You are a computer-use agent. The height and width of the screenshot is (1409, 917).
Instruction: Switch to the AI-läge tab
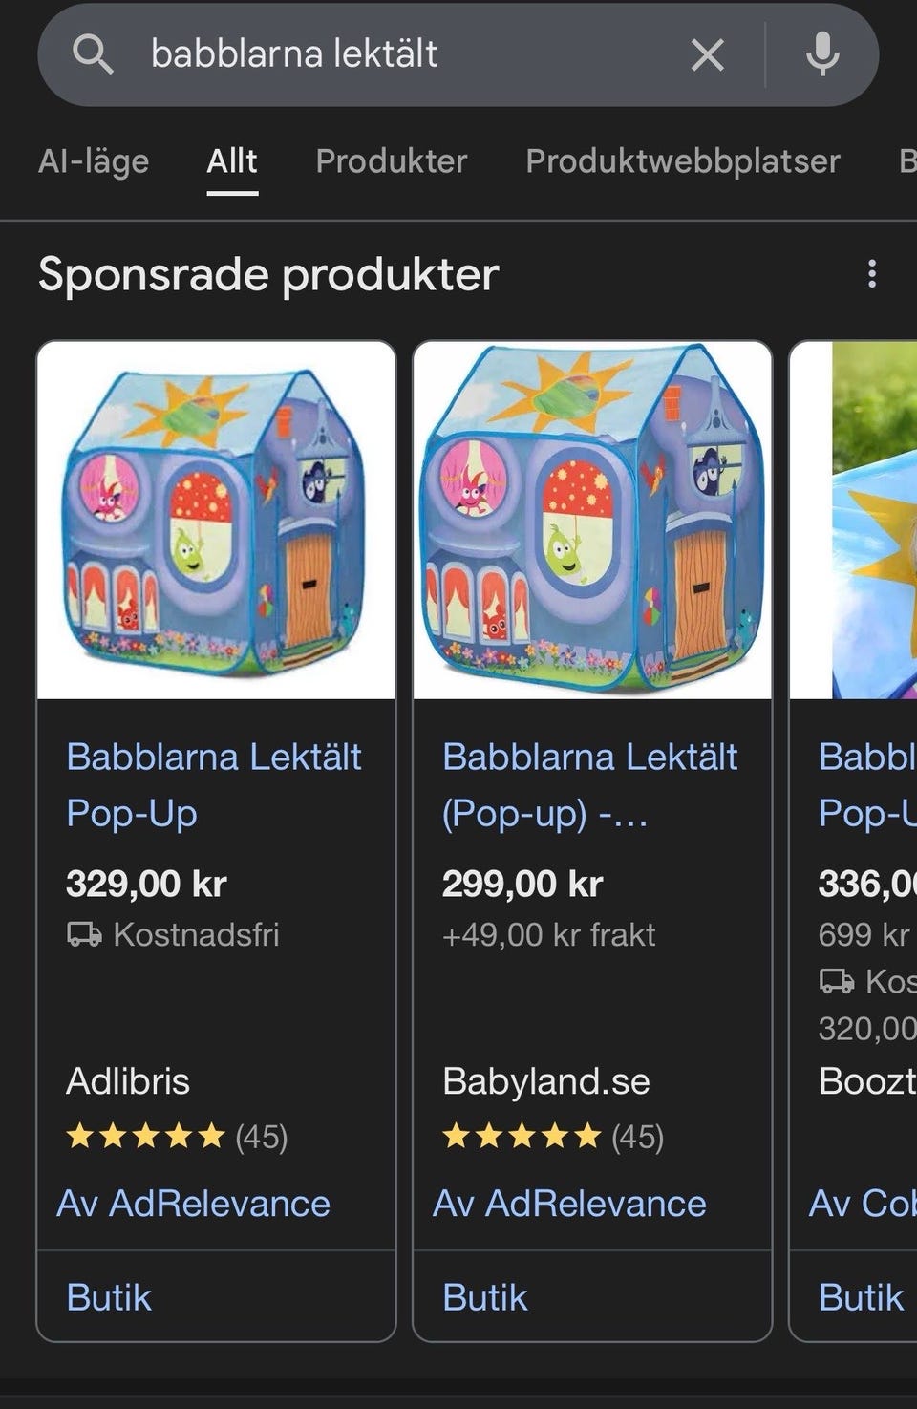click(94, 161)
